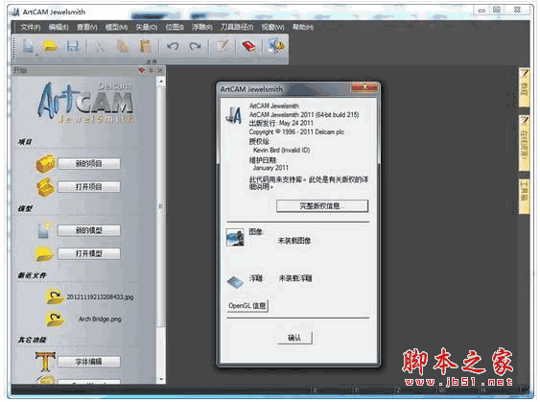This screenshot has height=402, width=540.
Task: Click the Paste clipboard toolbar icon
Action: tap(146, 46)
